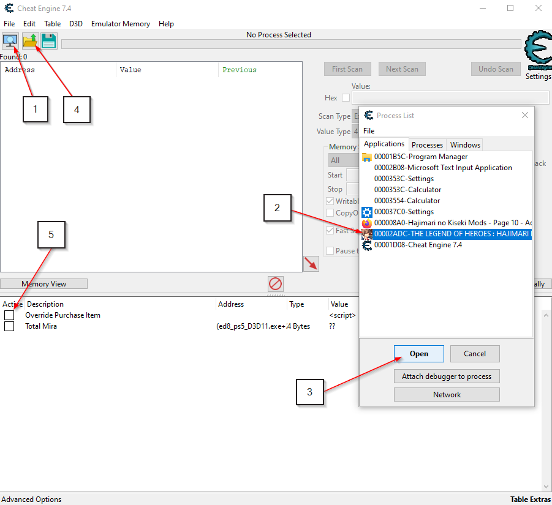Click address list scrollbar up arrow
The image size is (552, 505).
(x=546, y=315)
